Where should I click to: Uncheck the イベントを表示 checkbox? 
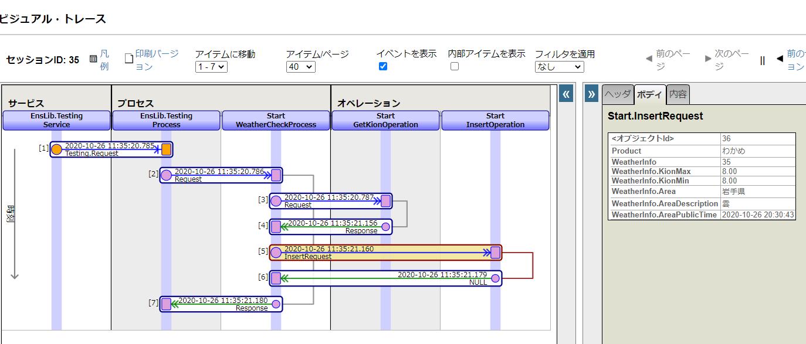(x=383, y=66)
